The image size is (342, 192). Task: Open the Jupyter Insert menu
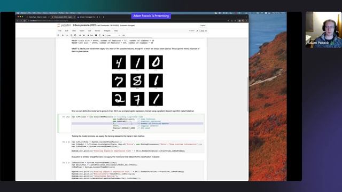pos(82,31)
